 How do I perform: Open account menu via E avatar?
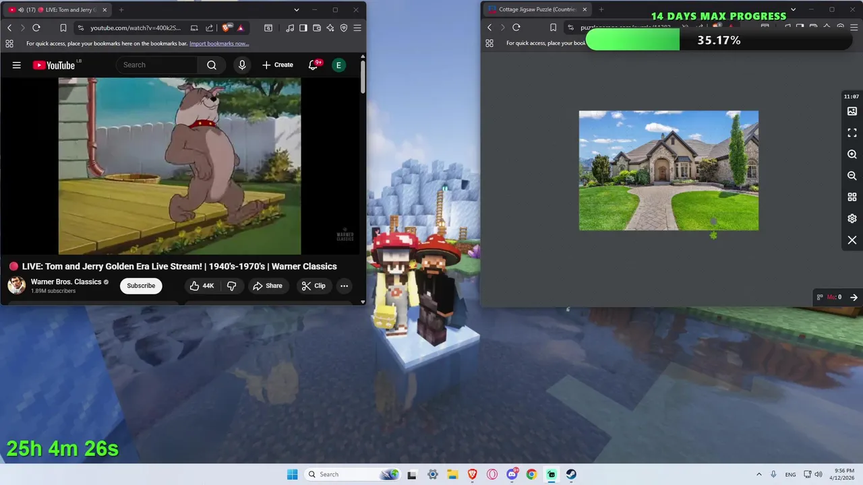click(x=338, y=65)
